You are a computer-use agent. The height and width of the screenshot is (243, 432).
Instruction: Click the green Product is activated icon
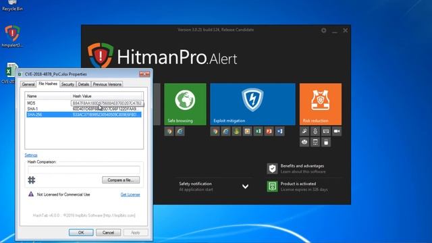[272, 186]
